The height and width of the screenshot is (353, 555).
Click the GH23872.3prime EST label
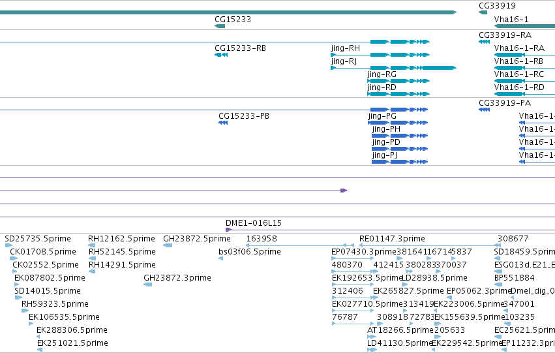coord(177,278)
